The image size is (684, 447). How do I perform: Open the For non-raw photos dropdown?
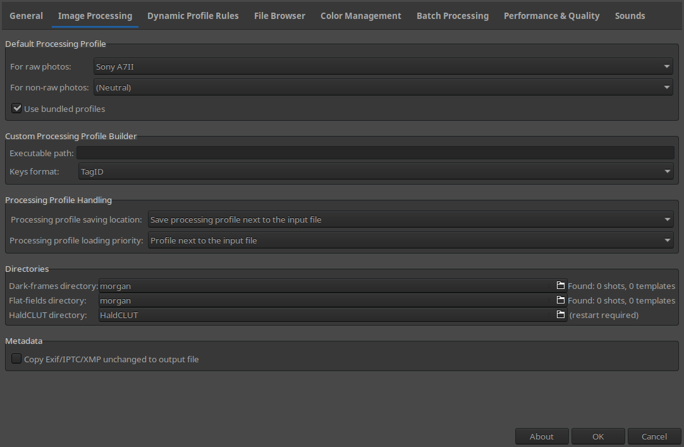tap(383, 87)
